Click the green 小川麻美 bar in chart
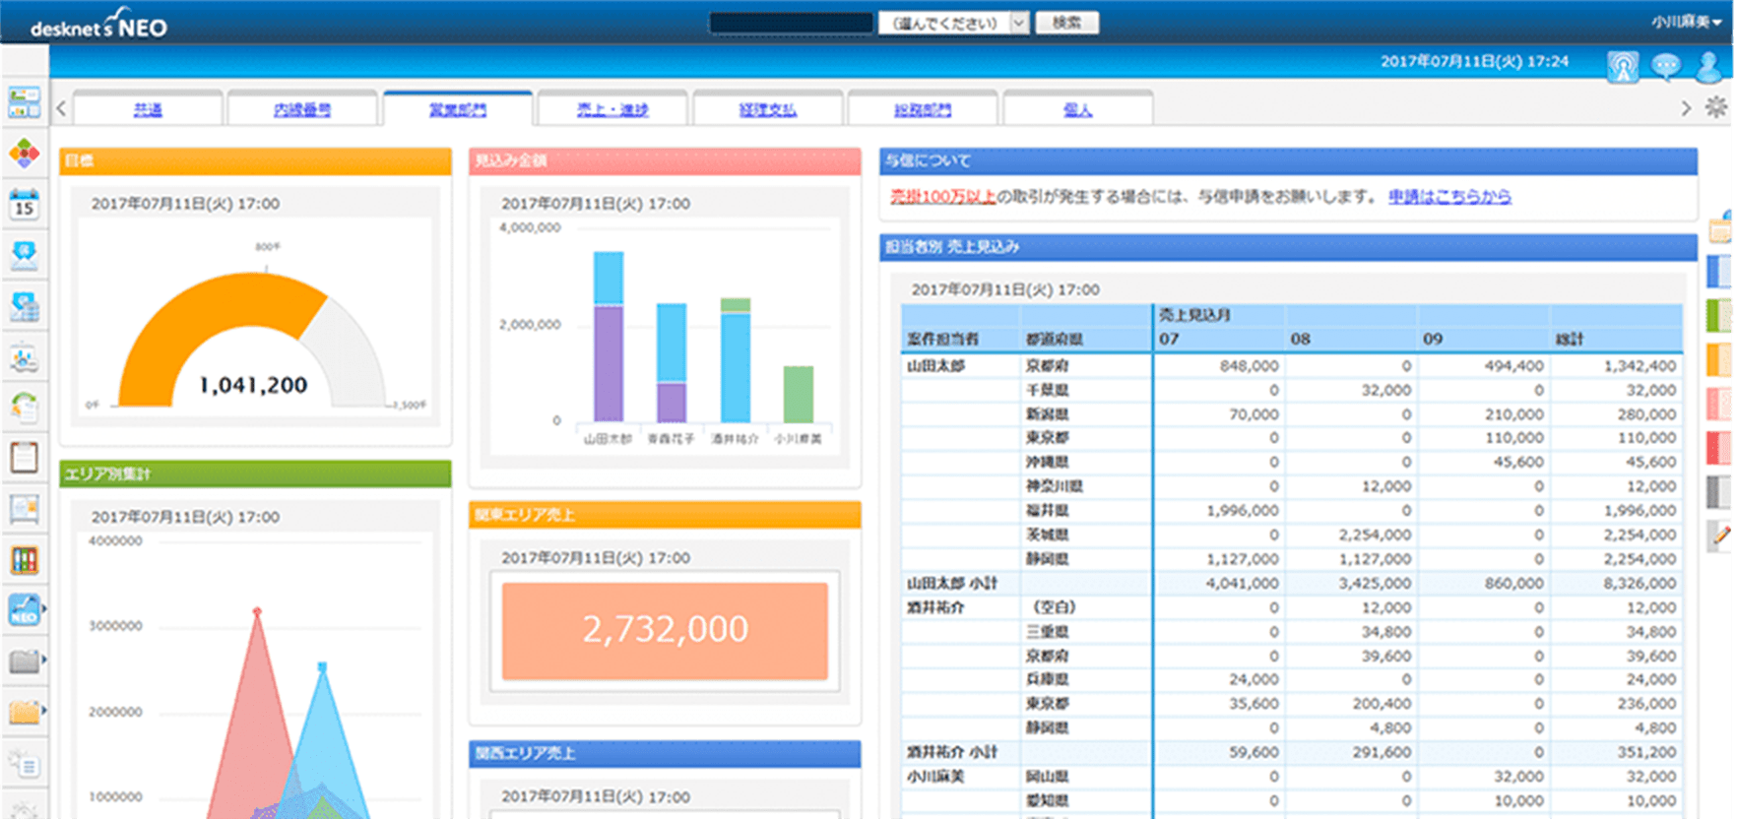Image resolution: width=1737 pixels, height=819 pixels. (x=799, y=394)
